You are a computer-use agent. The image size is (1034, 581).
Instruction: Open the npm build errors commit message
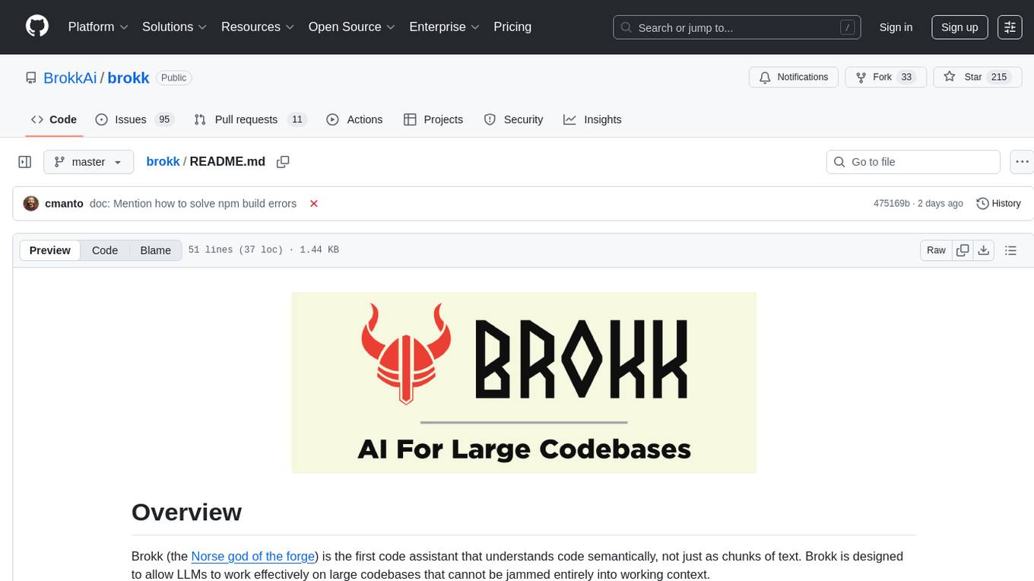193,203
